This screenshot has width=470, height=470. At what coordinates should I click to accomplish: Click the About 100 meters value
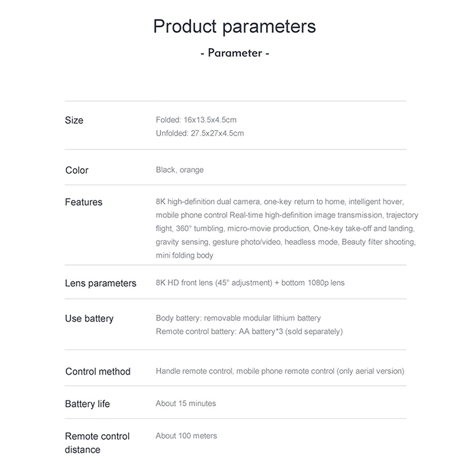click(x=186, y=436)
